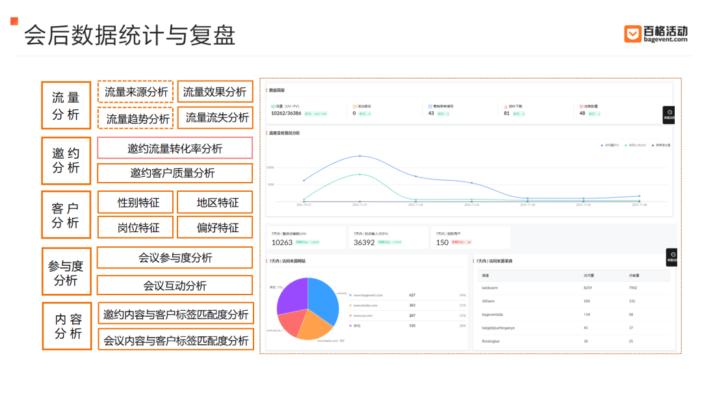Click the 地区特征 box
The width and height of the screenshot is (702, 394).
coord(215,202)
